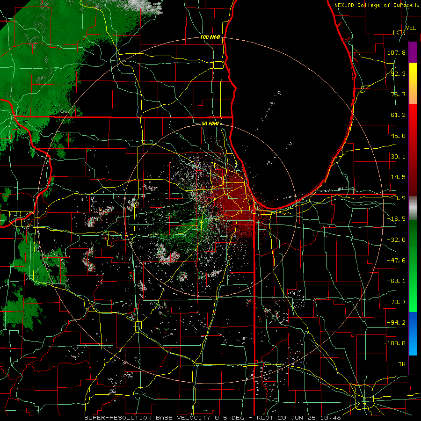Select the -32.0 scale value

click(x=396, y=240)
